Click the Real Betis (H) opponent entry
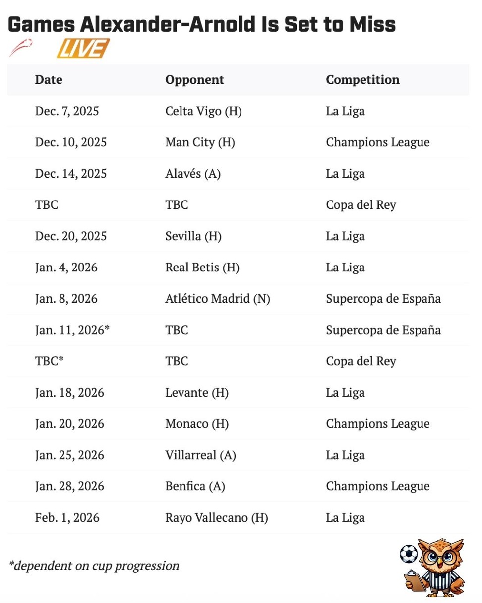The width and height of the screenshot is (482, 603). click(202, 268)
